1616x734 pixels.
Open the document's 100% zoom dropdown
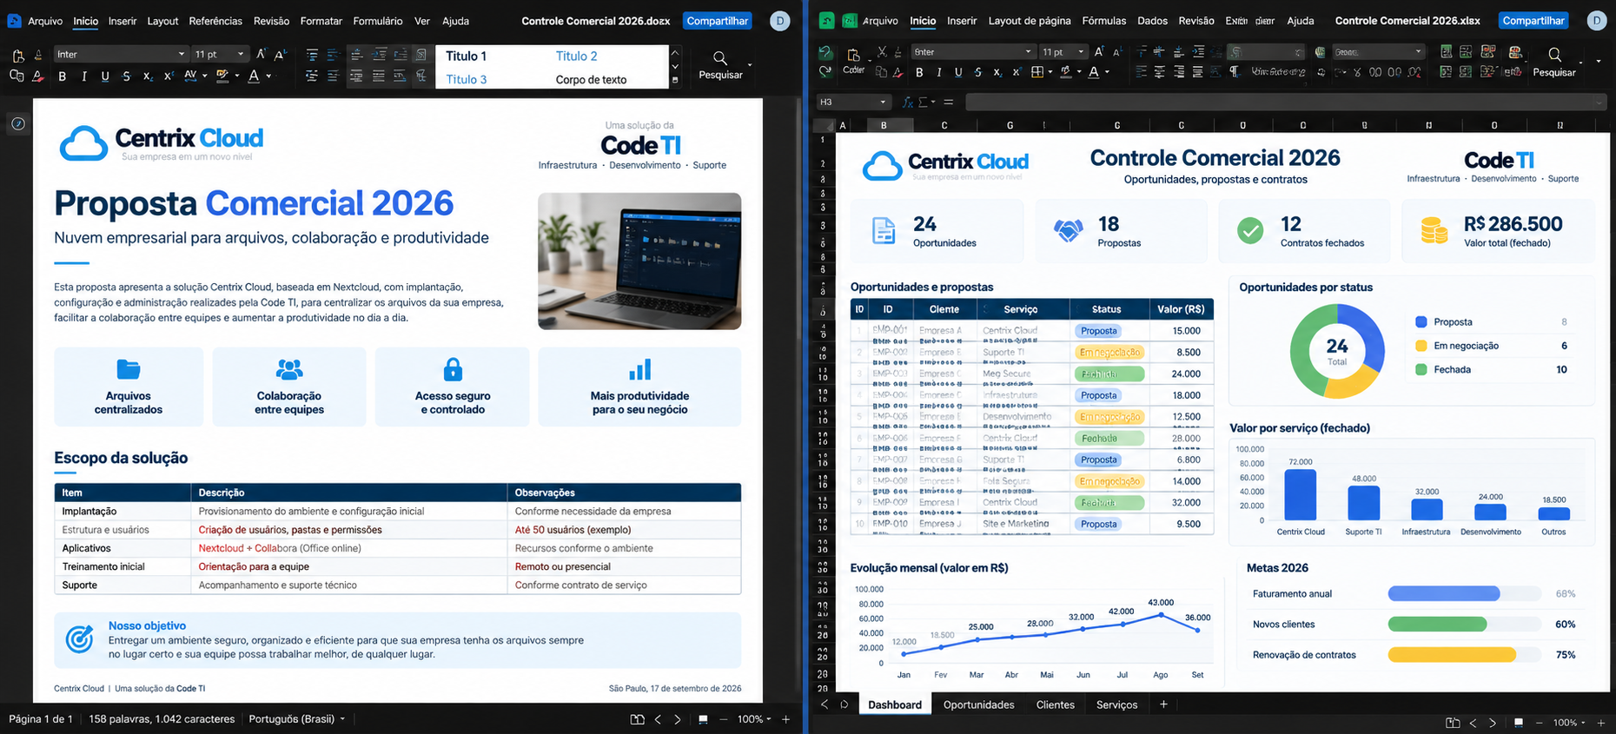[754, 719]
